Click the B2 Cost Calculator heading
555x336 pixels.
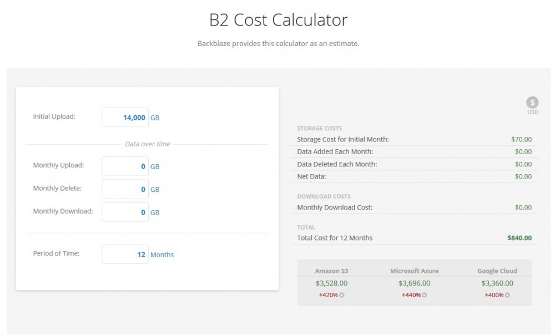[278, 20]
